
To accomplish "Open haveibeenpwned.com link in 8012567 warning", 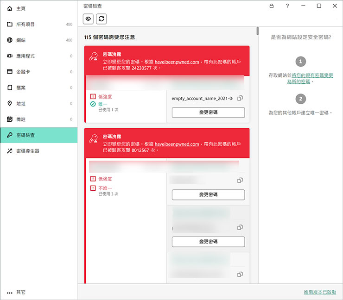I will (x=177, y=144).
